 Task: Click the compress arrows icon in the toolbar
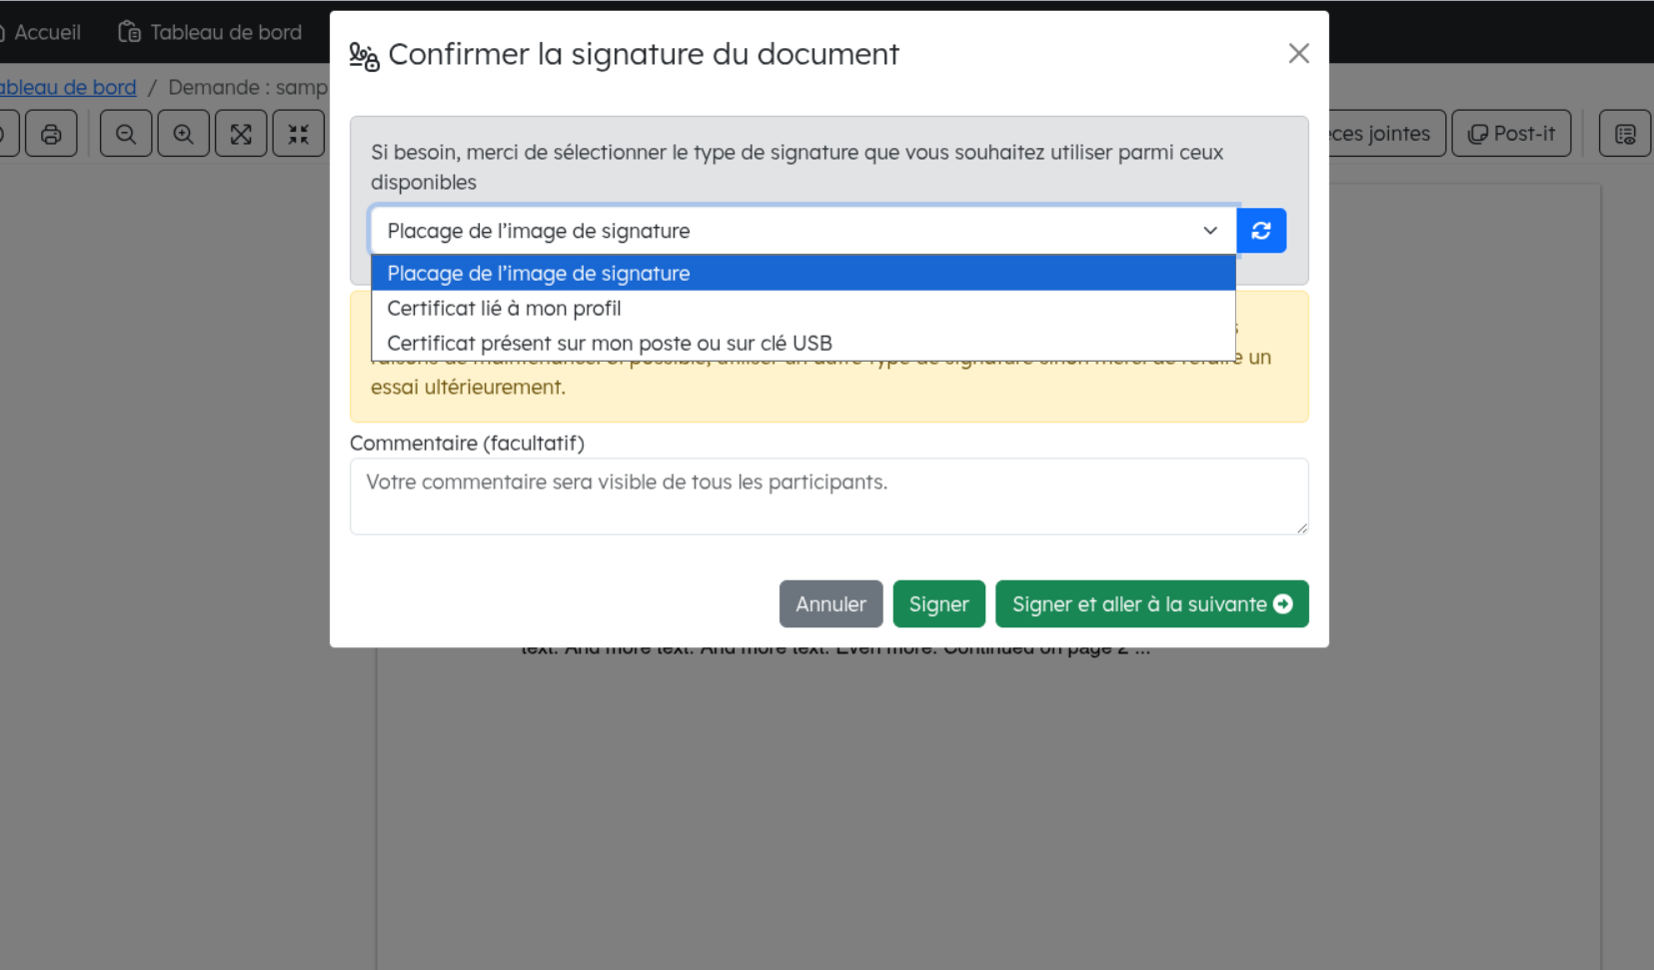pos(298,134)
